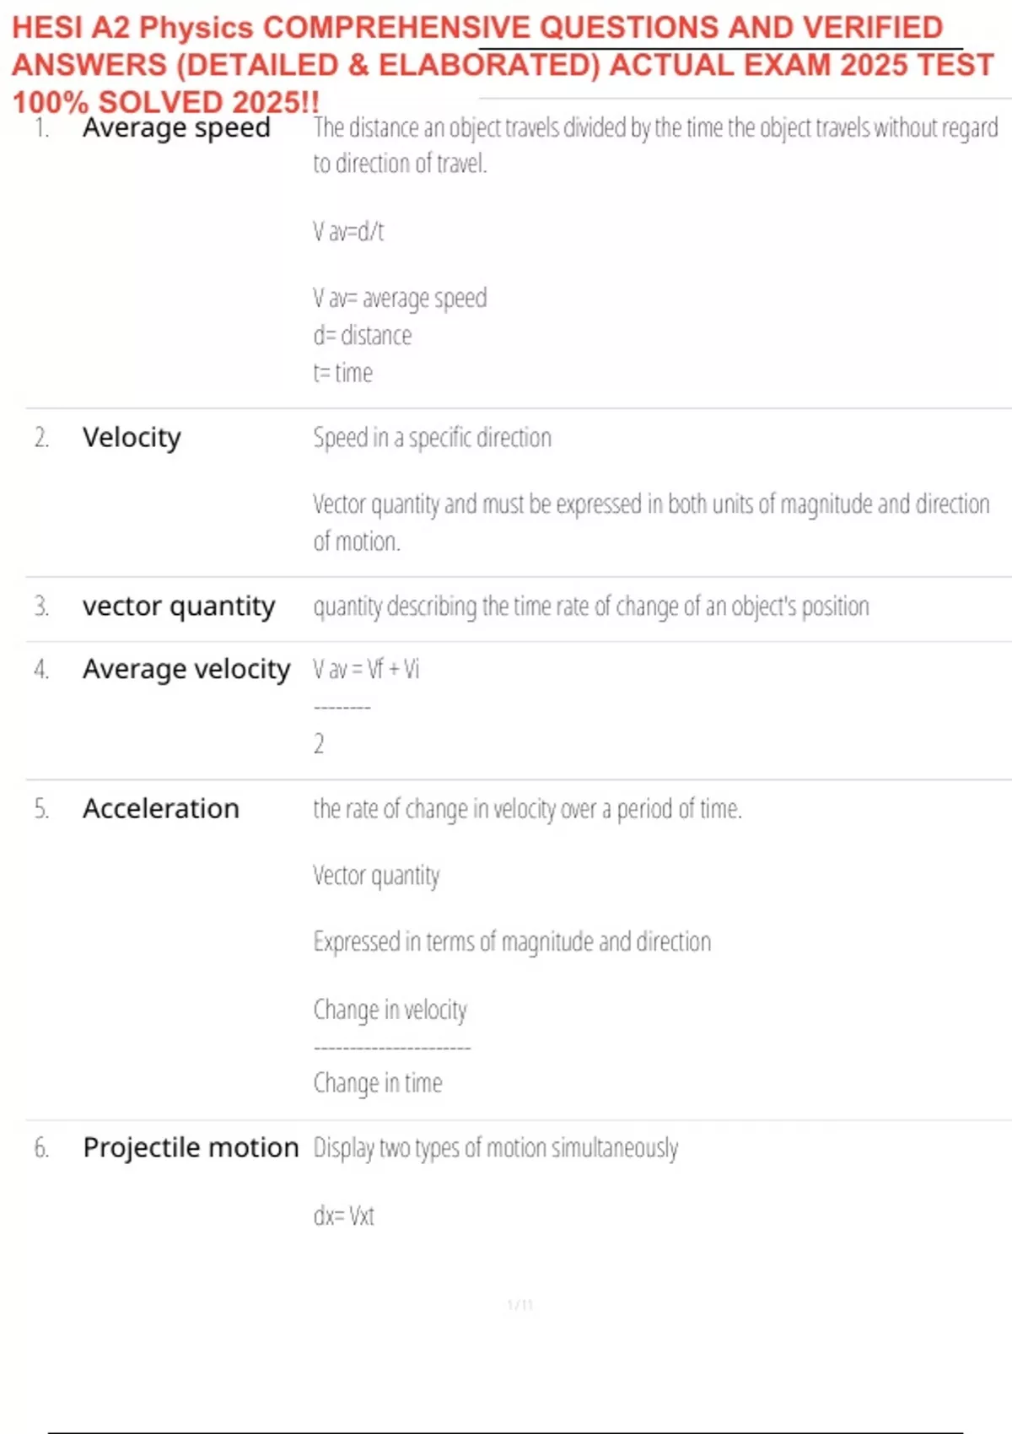Click the "Change in velocity" numerator text
The height and width of the screenshot is (1434, 1012).
tap(390, 1010)
